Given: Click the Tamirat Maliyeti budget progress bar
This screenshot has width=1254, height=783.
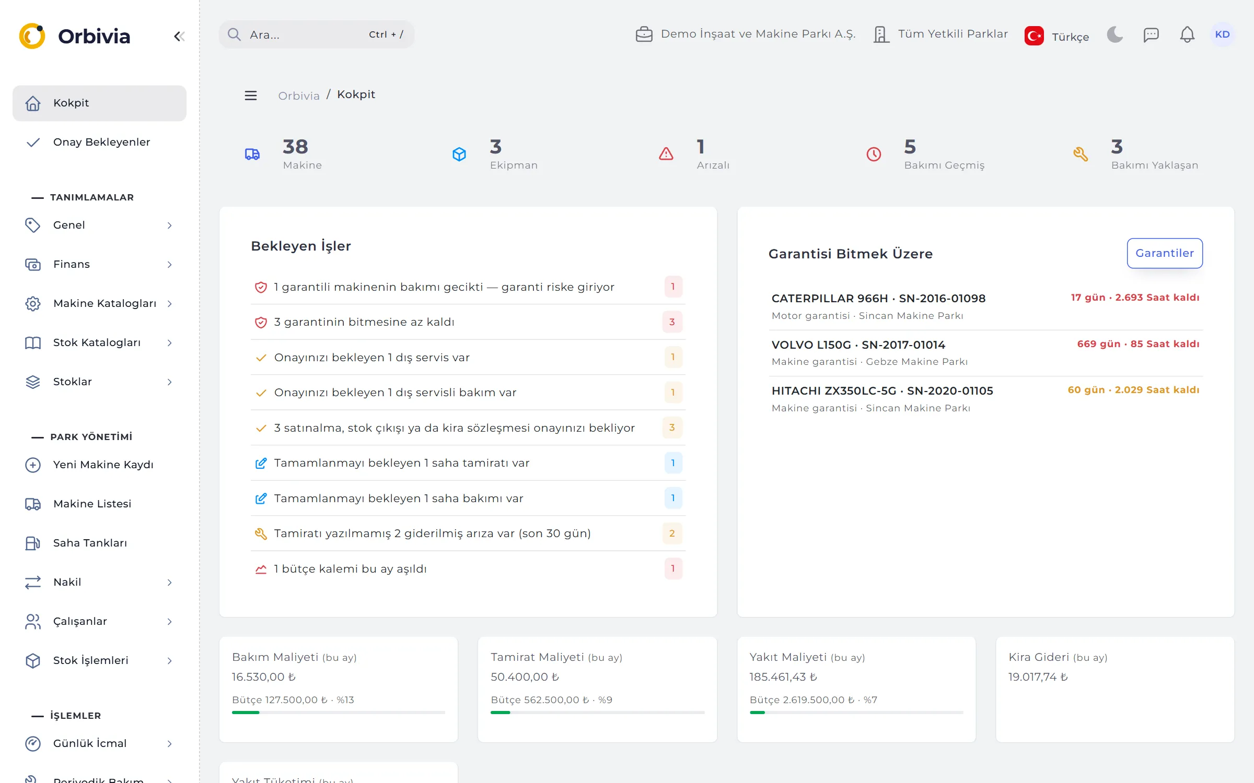Looking at the screenshot, I should [597, 713].
